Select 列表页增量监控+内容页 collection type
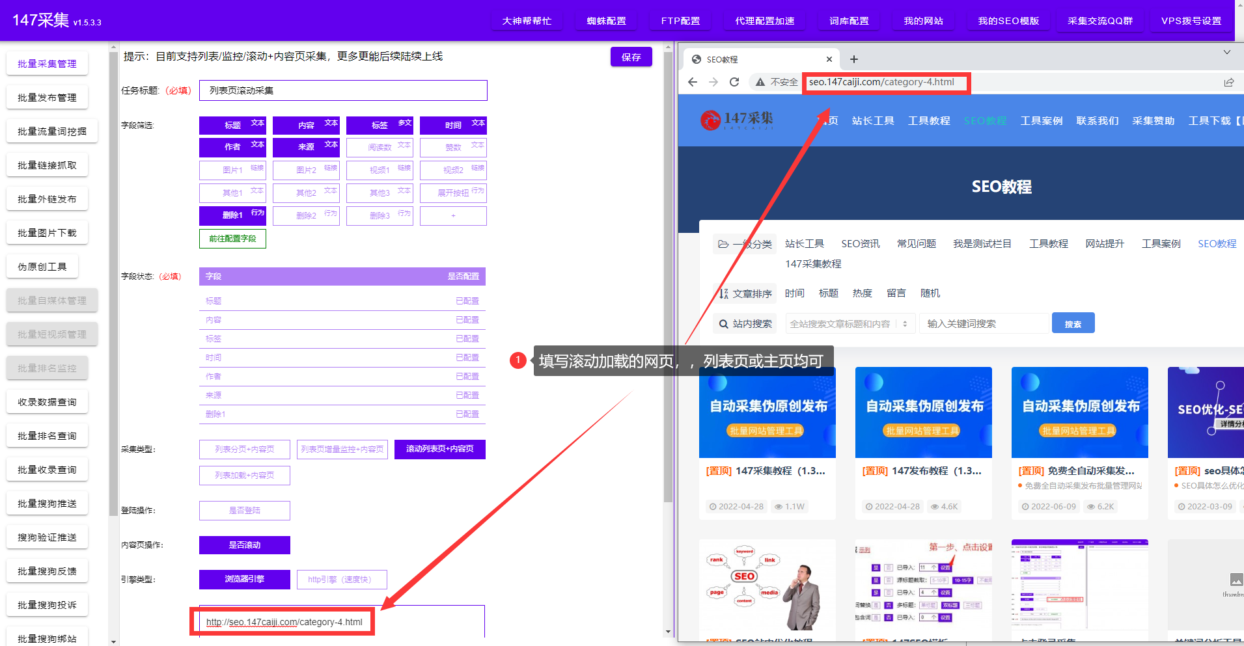The width and height of the screenshot is (1244, 646). (x=342, y=449)
